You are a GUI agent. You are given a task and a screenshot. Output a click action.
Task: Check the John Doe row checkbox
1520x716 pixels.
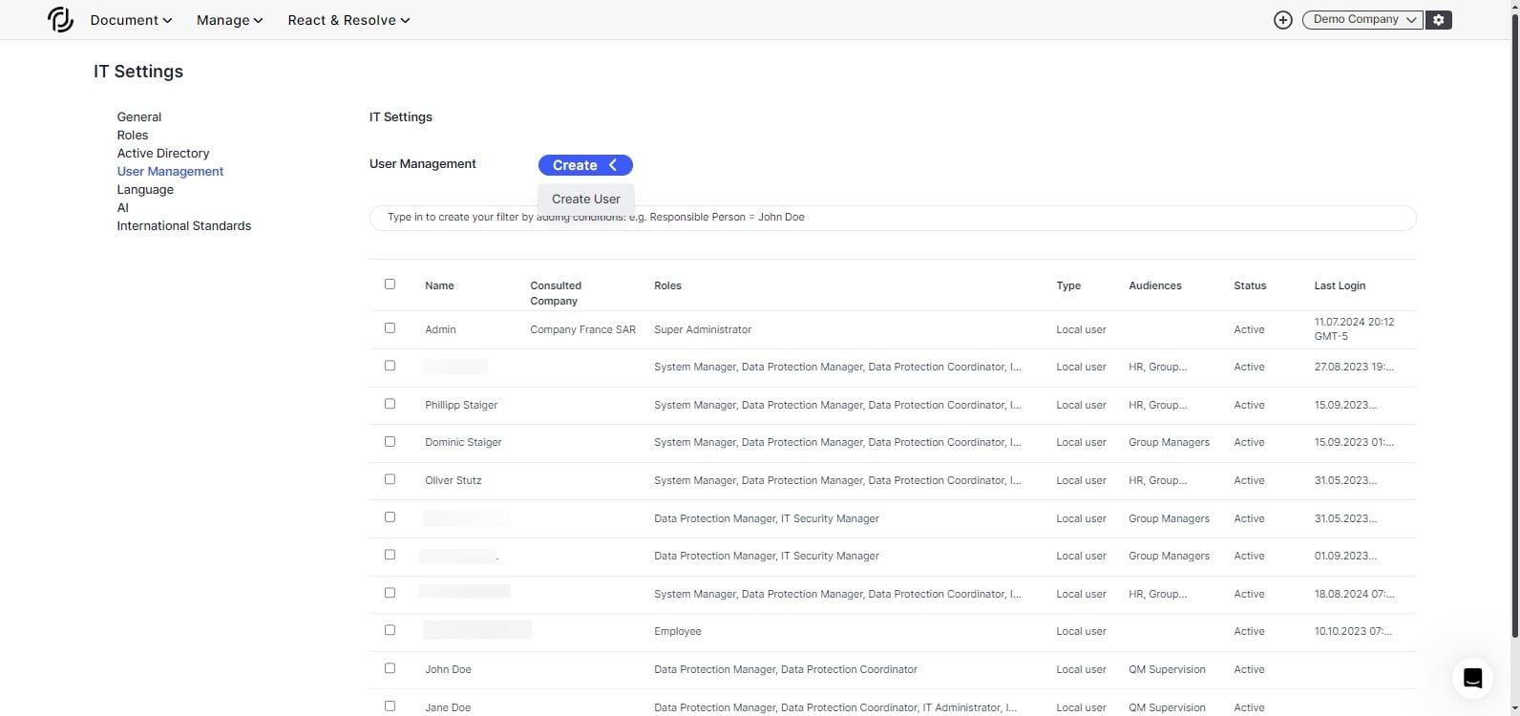[x=390, y=668]
